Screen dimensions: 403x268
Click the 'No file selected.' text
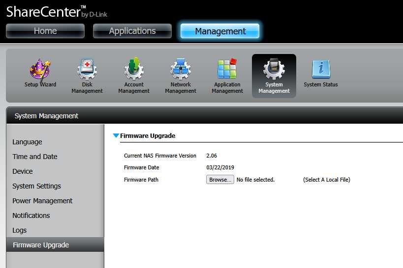click(x=255, y=180)
